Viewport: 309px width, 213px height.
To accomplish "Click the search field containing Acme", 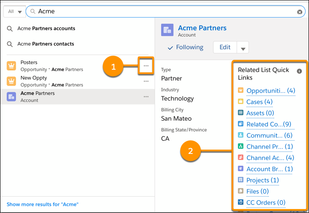I will tap(166, 11).
